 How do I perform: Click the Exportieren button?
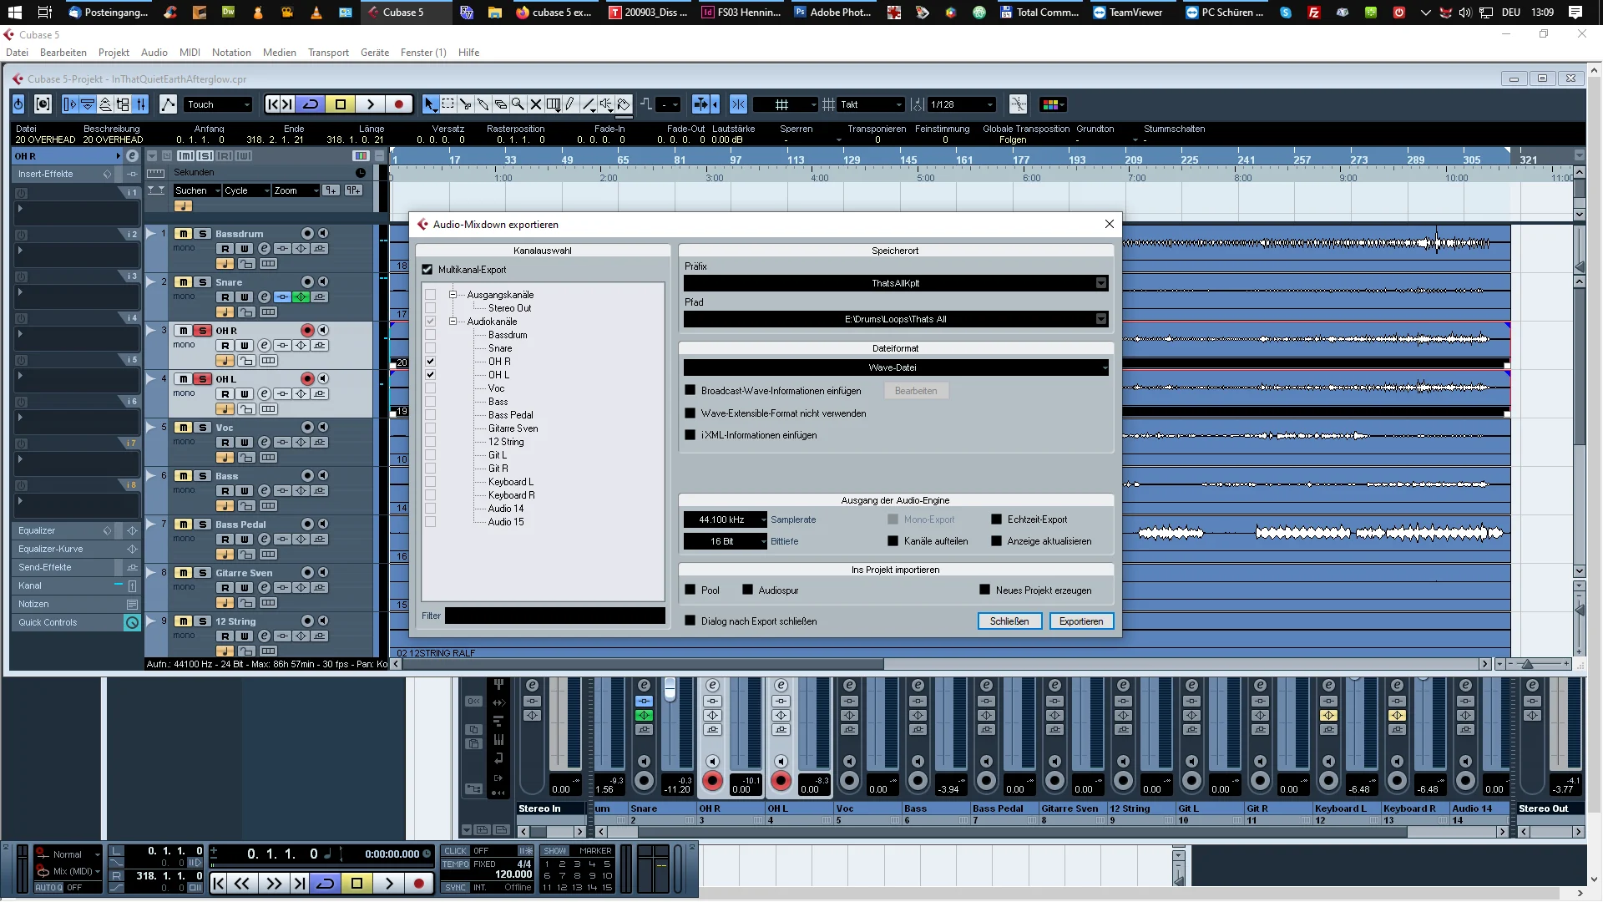pos(1081,621)
